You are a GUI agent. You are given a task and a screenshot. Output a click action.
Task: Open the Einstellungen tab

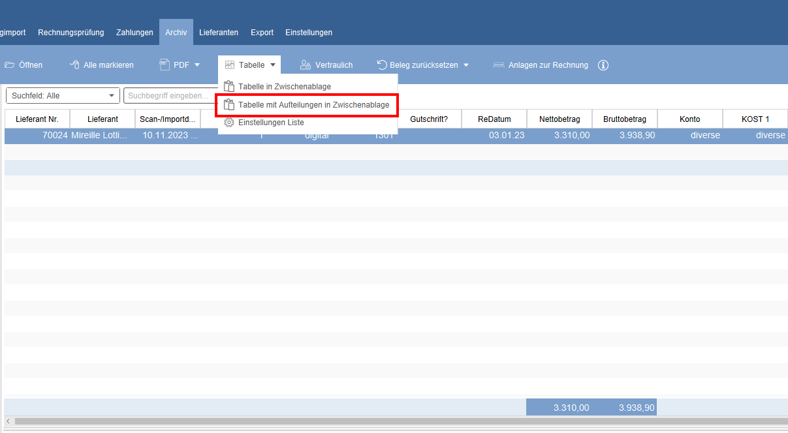tap(309, 32)
